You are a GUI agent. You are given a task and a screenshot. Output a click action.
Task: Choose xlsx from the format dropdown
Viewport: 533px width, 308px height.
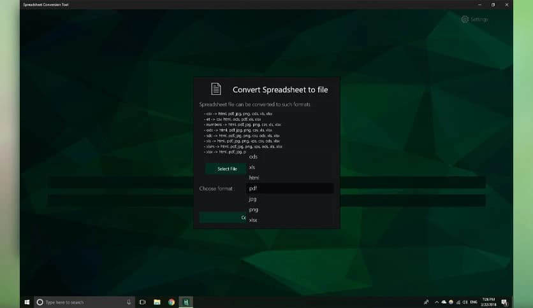point(289,220)
